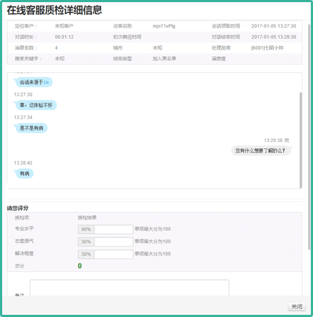Viewport: 313px width, 317px height.
Task: Click the 是不是有病 message bubble
Action: pyautogui.click(x=31, y=128)
